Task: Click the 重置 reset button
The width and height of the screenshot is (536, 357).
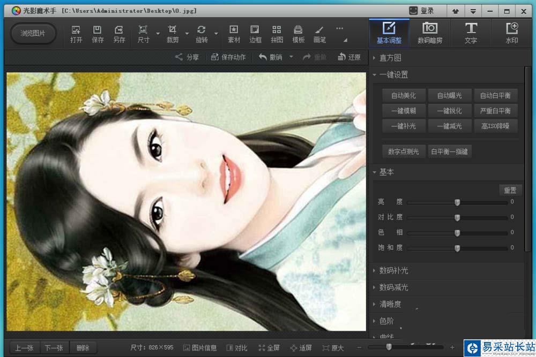Action: tap(510, 190)
